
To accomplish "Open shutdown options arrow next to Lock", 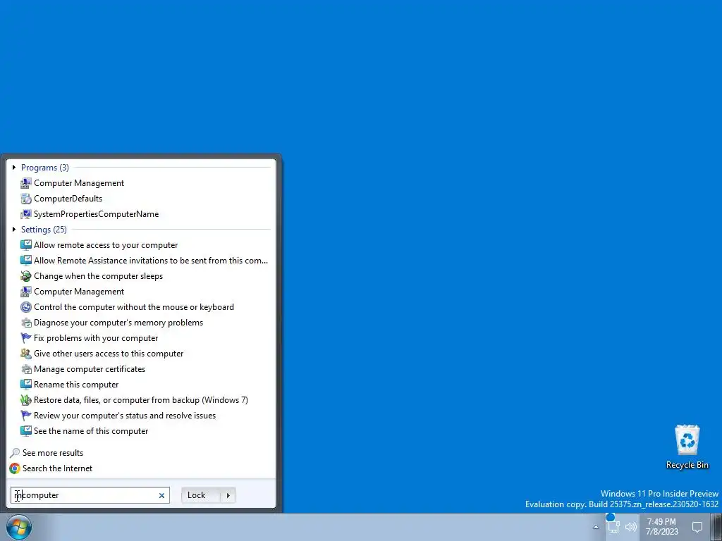I will [x=228, y=495].
